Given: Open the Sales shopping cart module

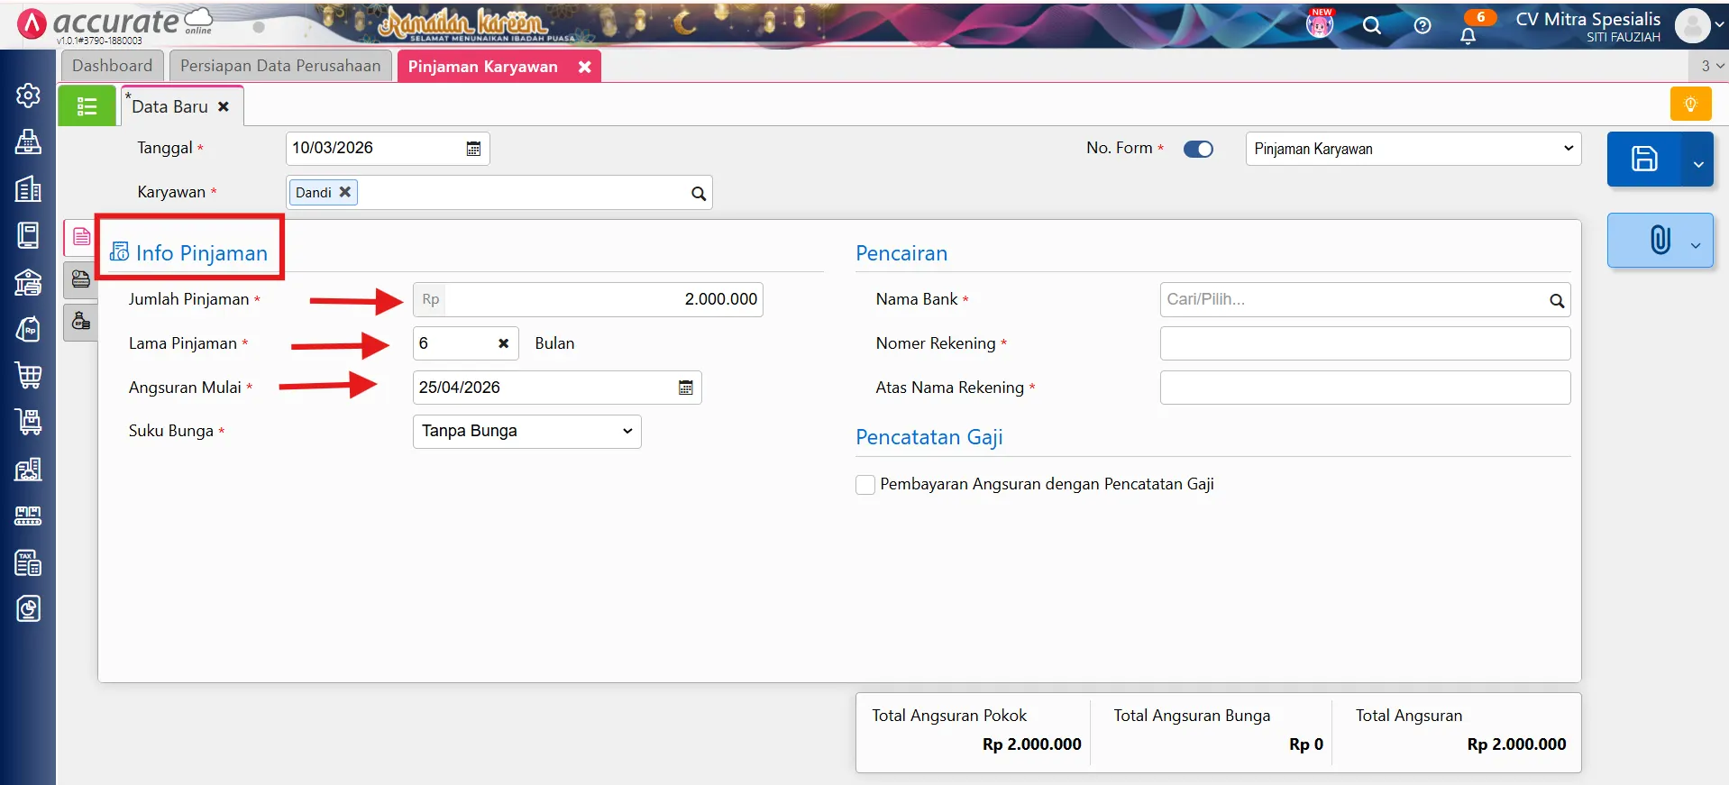Looking at the screenshot, I should pyautogui.click(x=28, y=376).
